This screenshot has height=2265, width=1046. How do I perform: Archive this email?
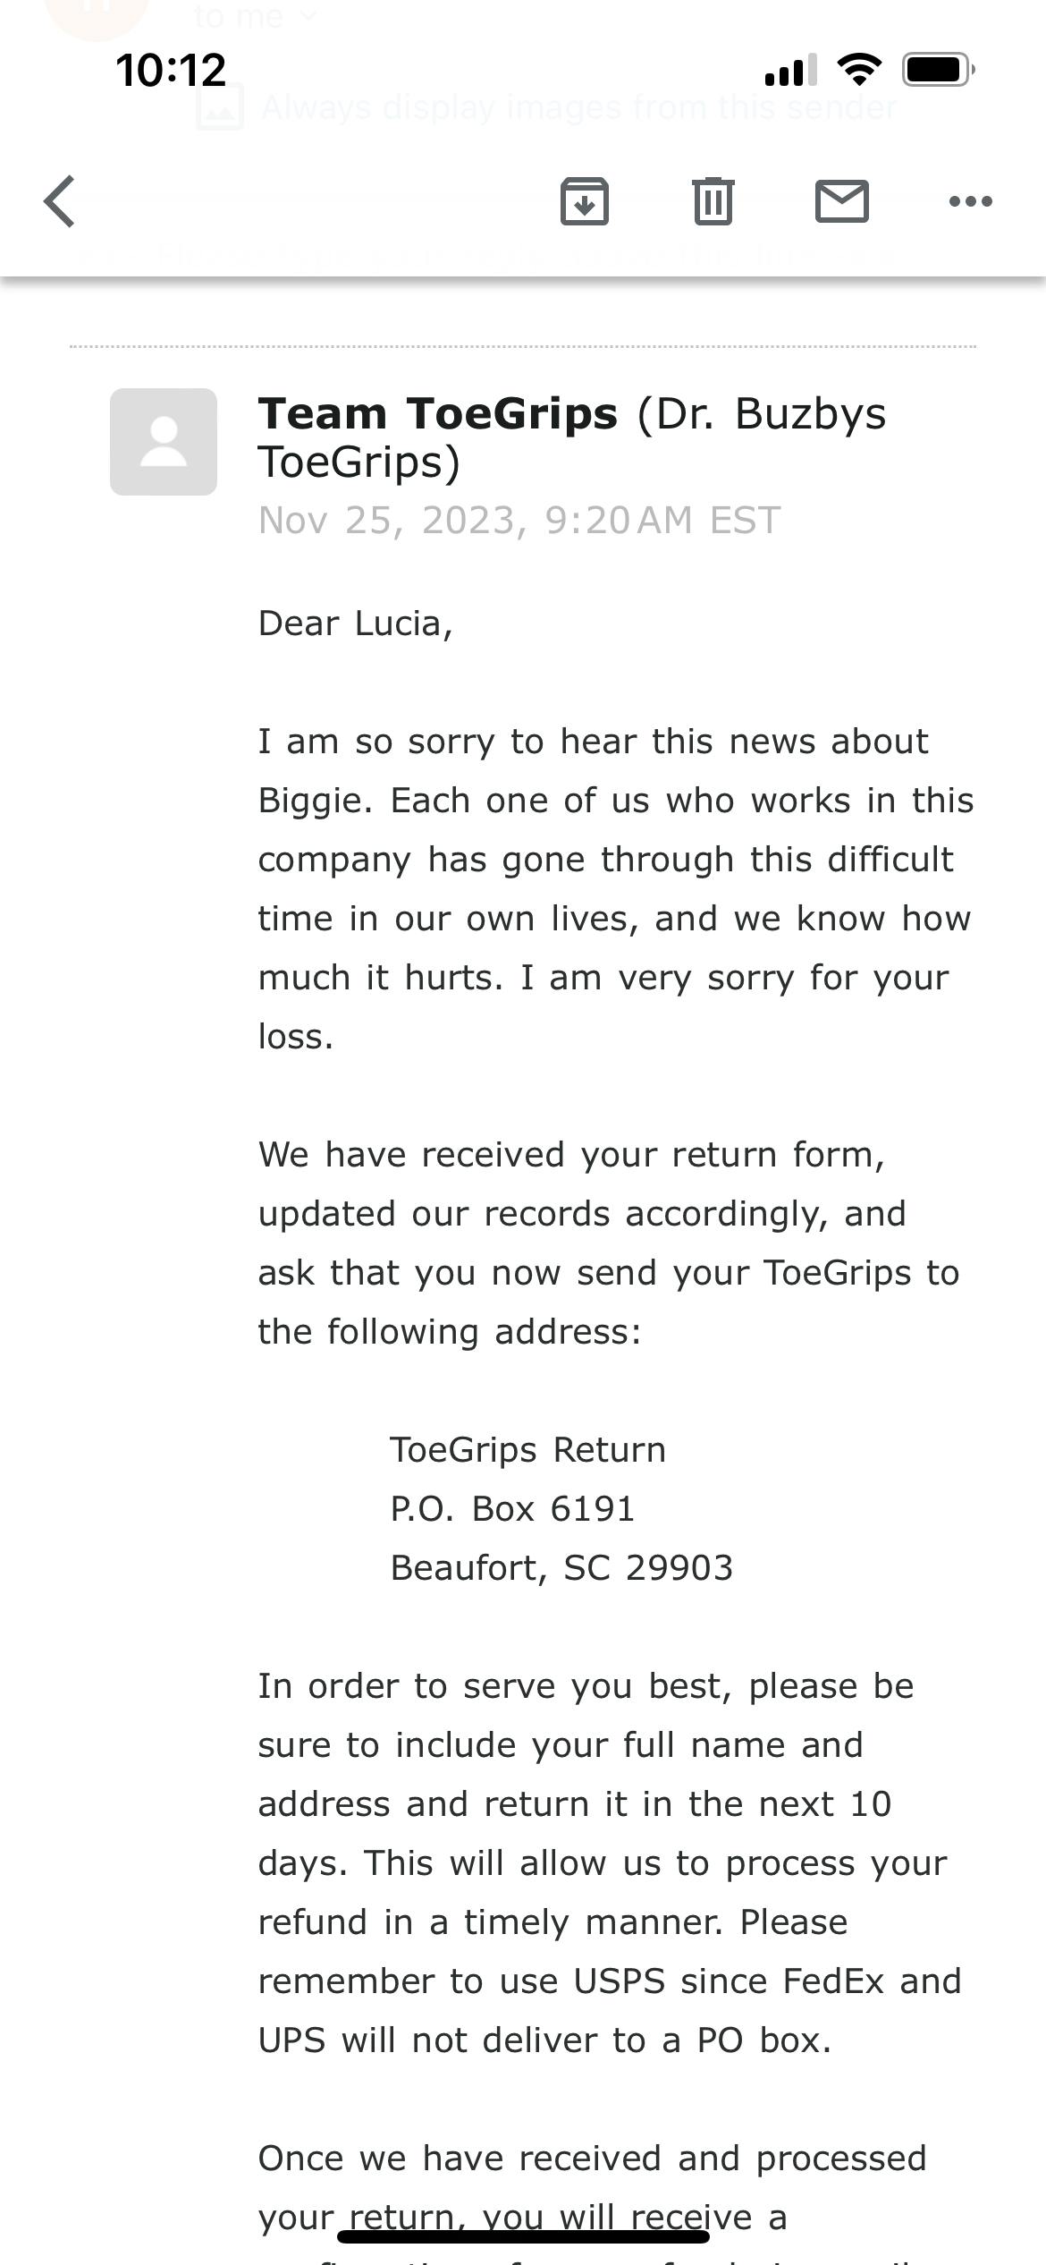[585, 201]
